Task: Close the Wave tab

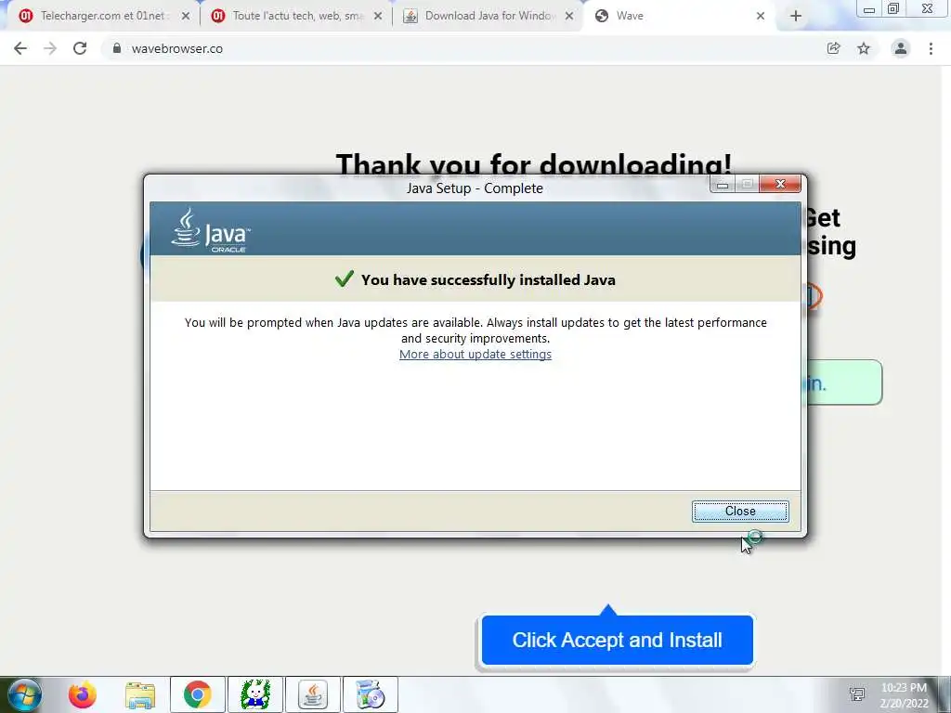Action: tap(761, 17)
